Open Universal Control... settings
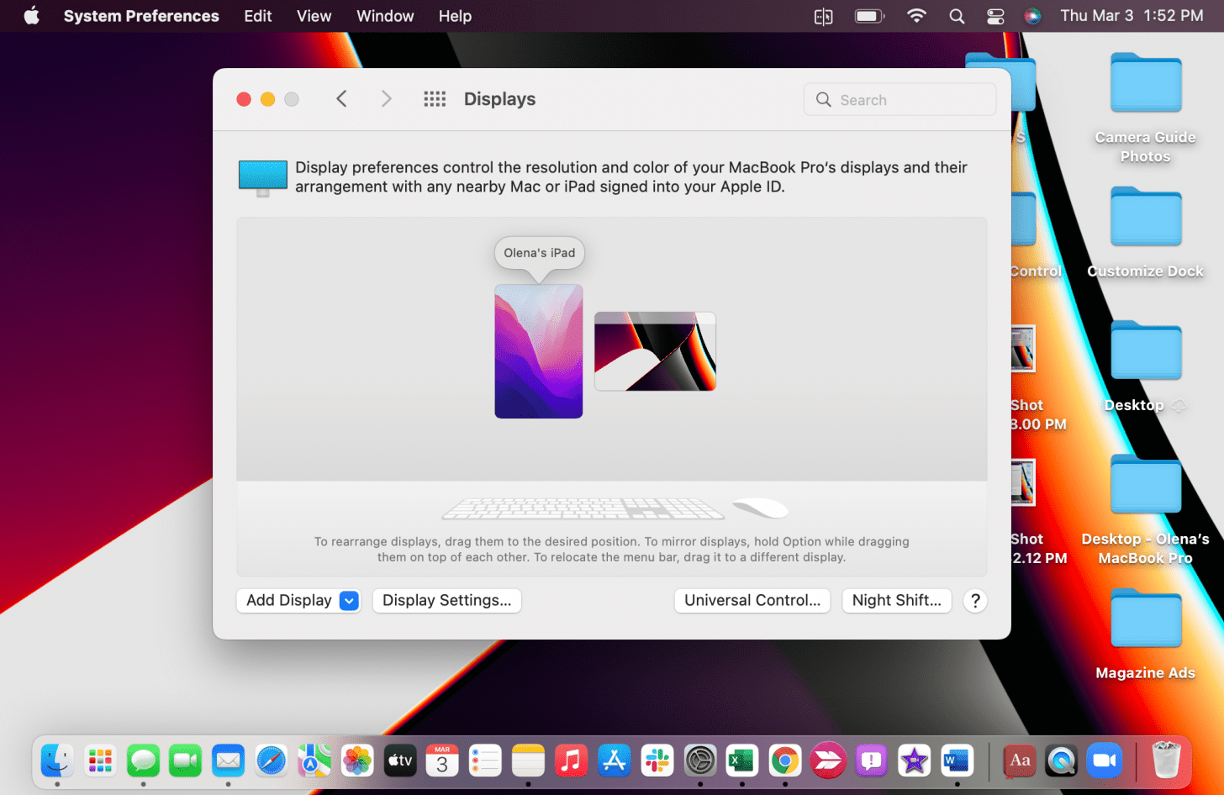The width and height of the screenshot is (1224, 795). pyautogui.click(x=752, y=601)
